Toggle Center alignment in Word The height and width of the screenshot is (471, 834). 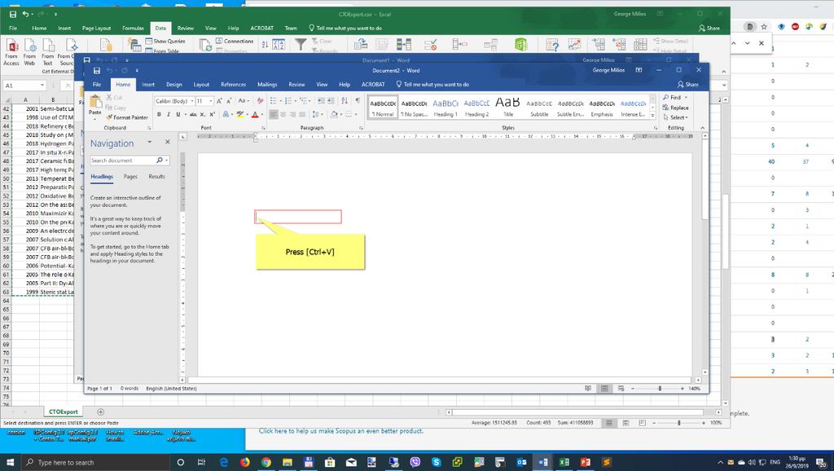pos(283,114)
